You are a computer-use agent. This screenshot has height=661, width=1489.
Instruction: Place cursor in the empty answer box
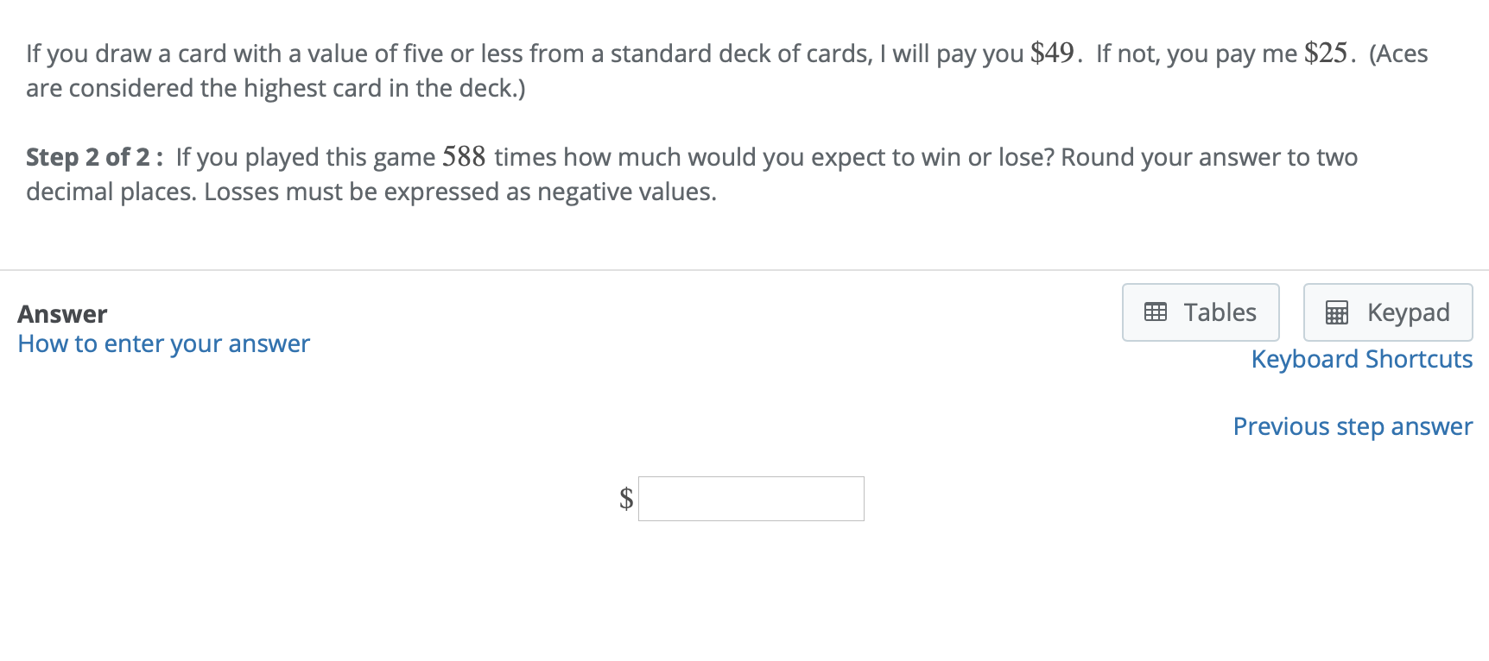tap(751, 498)
